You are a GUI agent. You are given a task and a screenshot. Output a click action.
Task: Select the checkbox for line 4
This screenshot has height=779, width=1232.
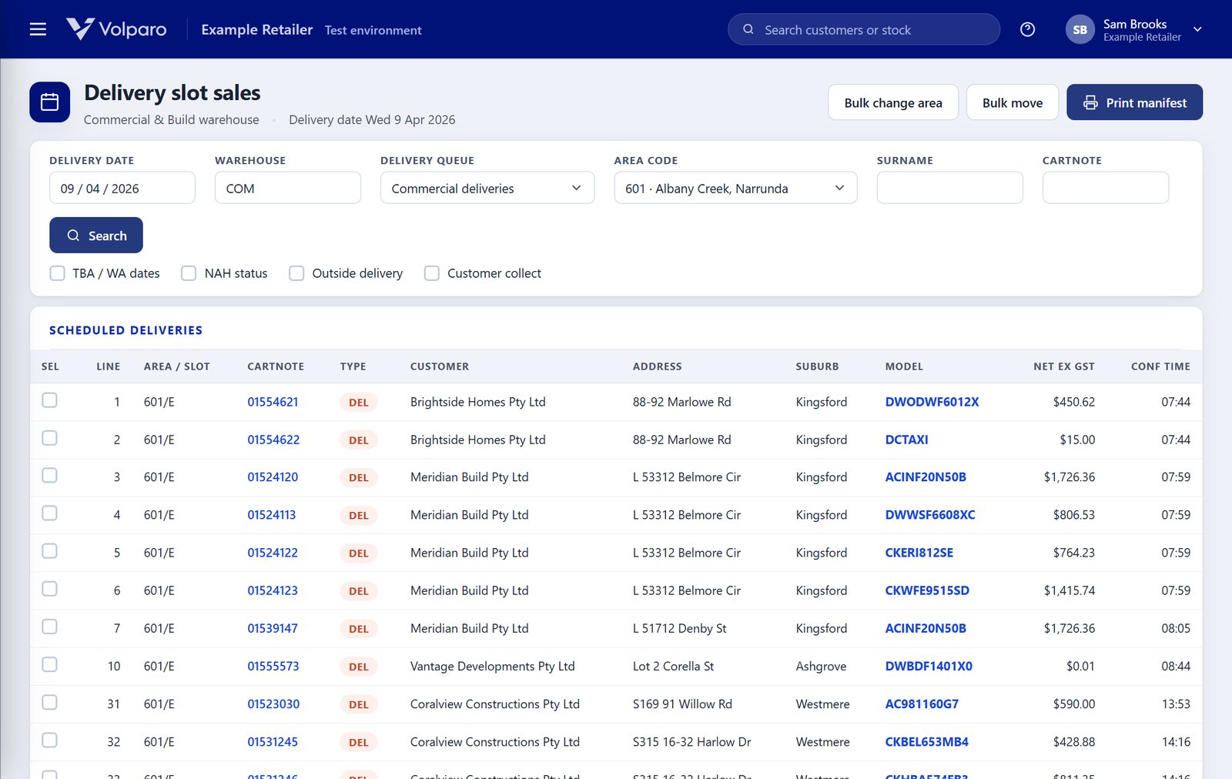click(49, 513)
